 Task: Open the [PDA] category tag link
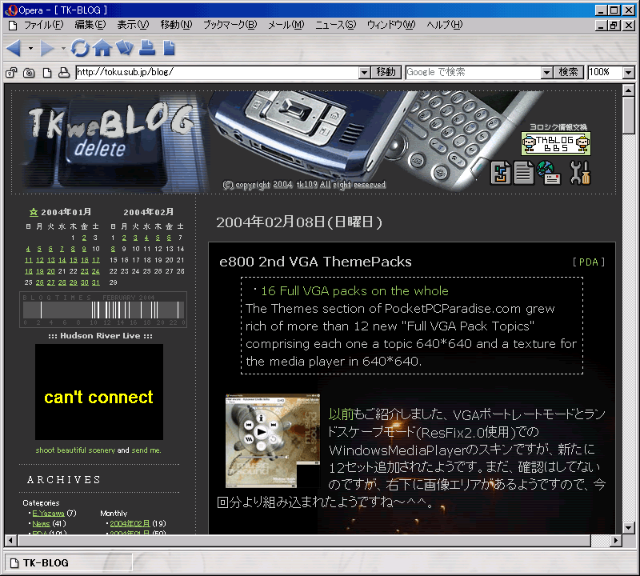tap(589, 262)
